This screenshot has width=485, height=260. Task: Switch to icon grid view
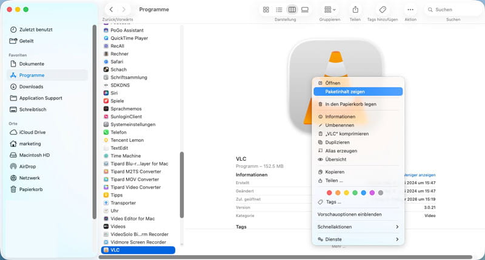[266, 10]
